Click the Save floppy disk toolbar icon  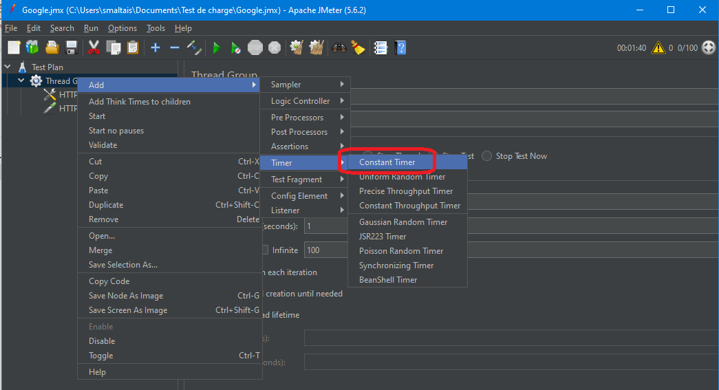[x=71, y=47]
